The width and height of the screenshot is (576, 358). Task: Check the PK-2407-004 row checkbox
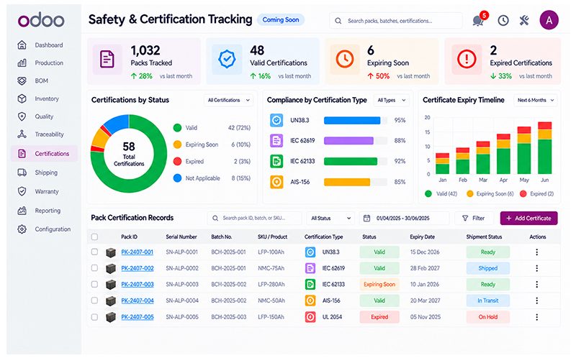[94, 300]
